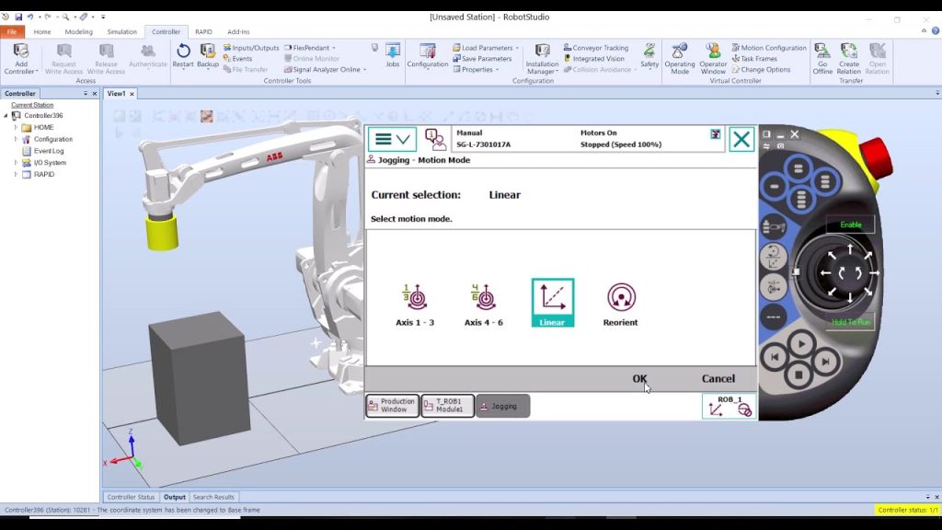Open Inputs/Outputs in Controller Tools
Screen dimensions: 942x530
pos(251,48)
